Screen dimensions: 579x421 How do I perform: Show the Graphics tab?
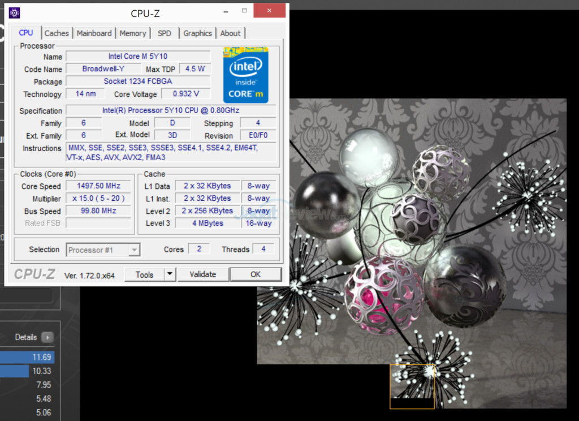tap(197, 33)
